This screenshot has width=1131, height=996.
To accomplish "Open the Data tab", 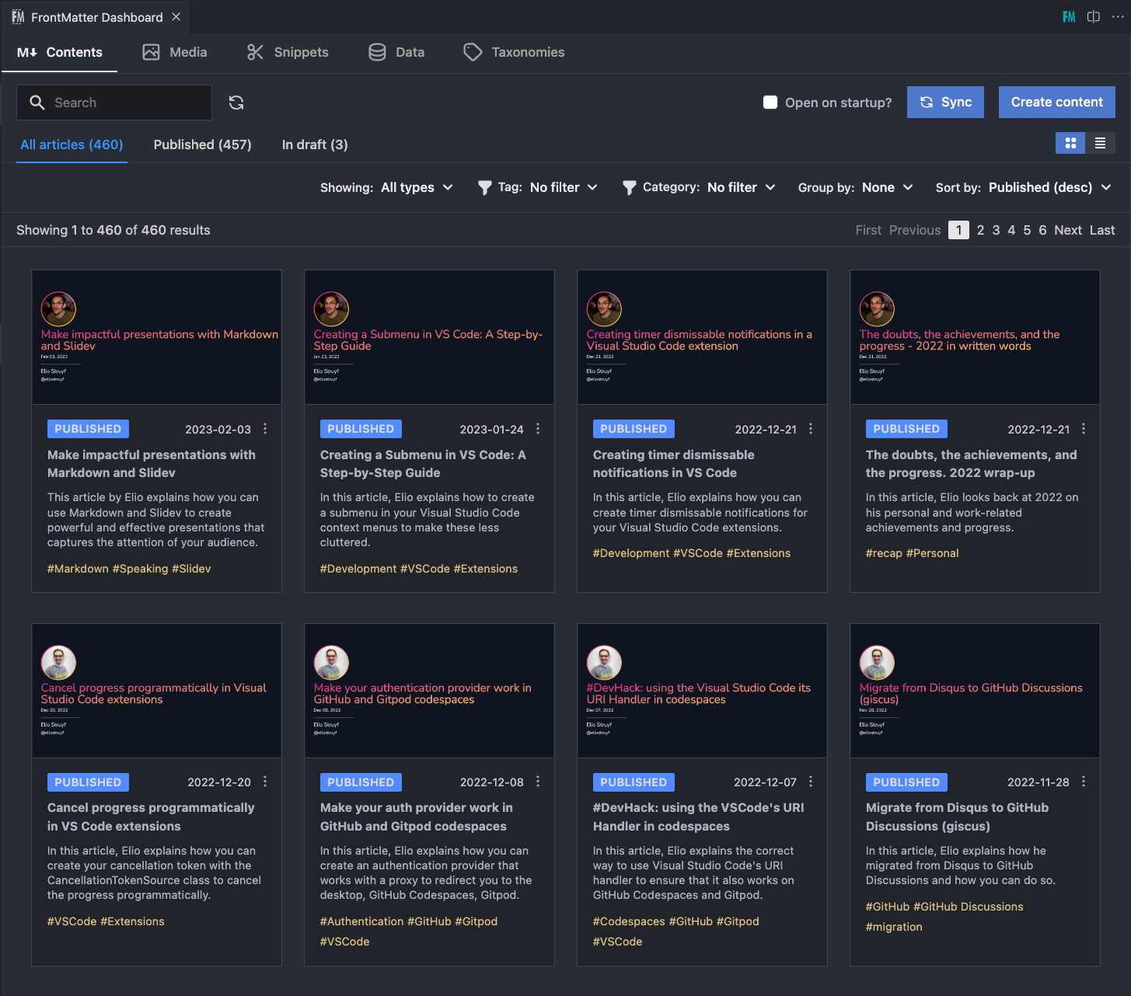I will pyautogui.click(x=396, y=53).
